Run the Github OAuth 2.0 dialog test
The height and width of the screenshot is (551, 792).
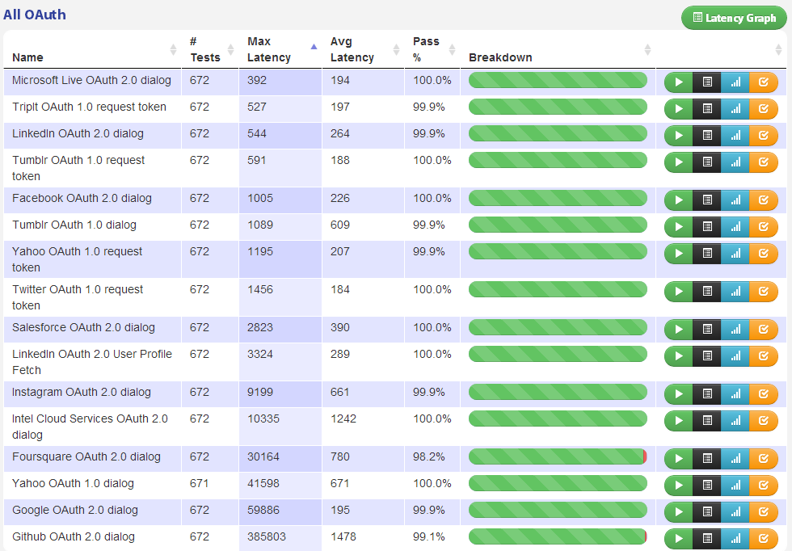(678, 540)
